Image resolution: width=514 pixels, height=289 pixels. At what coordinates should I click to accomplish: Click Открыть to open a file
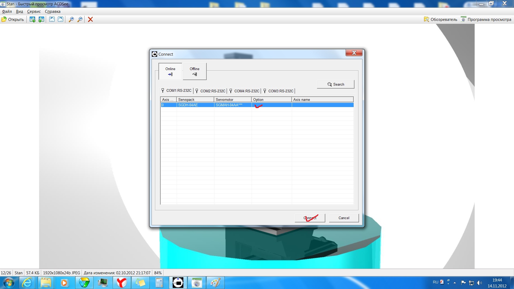pos(13,19)
